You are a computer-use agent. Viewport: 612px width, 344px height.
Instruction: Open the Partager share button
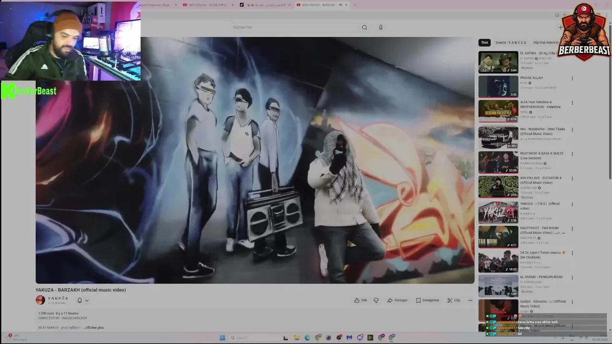pos(397,301)
